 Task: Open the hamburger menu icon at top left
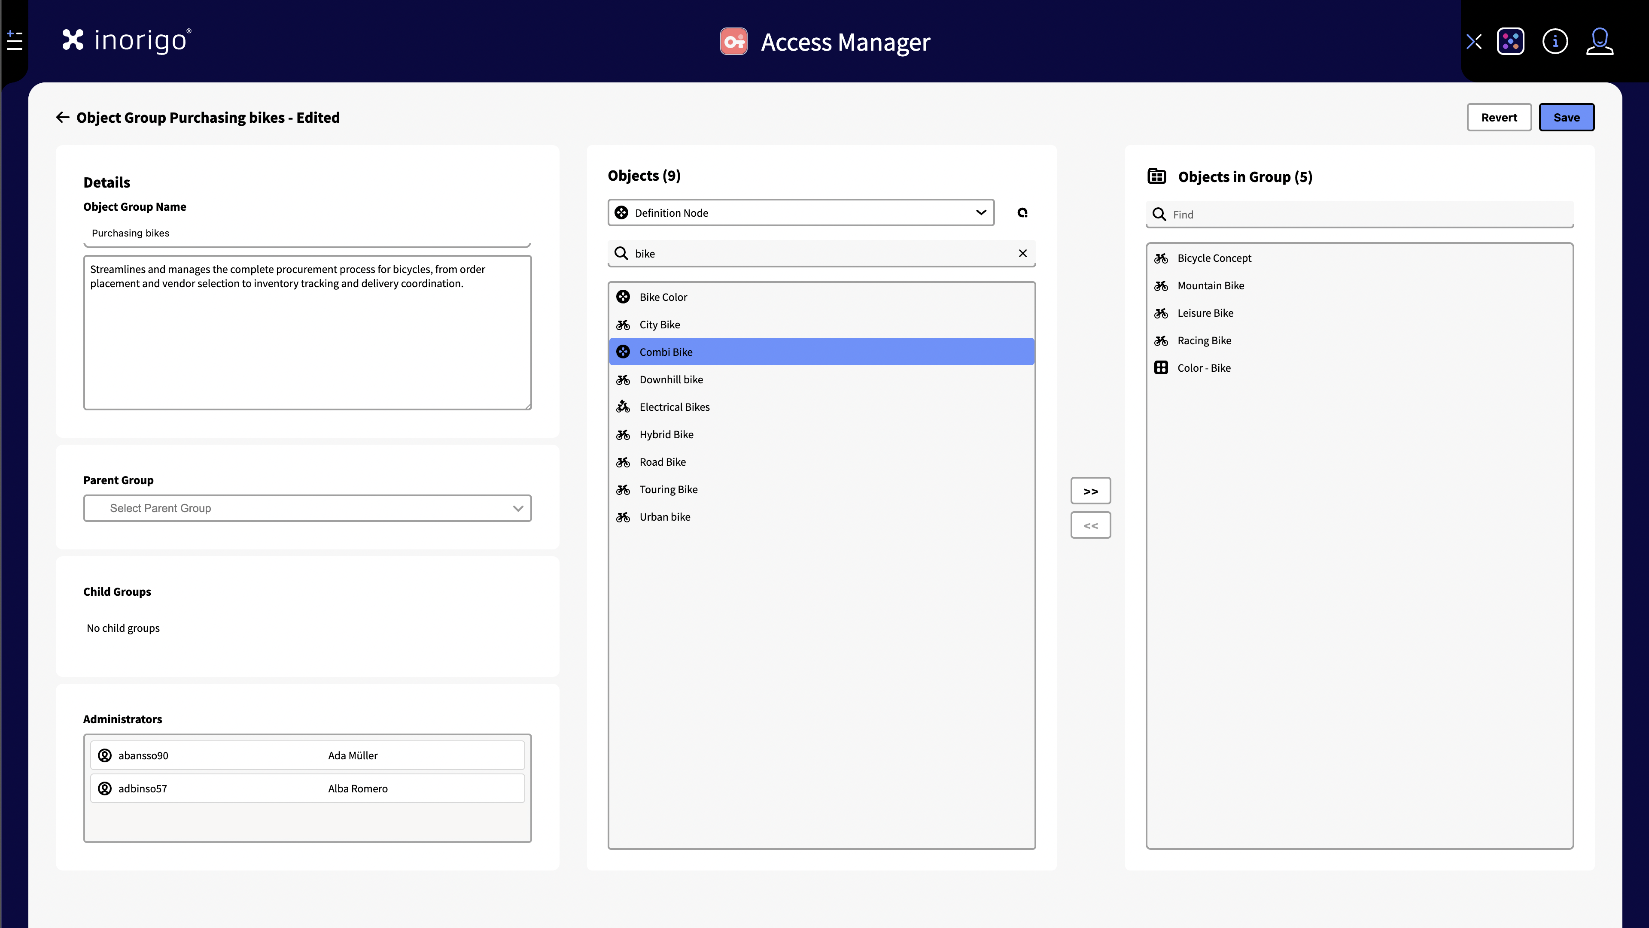pyautogui.click(x=14, y=41)
